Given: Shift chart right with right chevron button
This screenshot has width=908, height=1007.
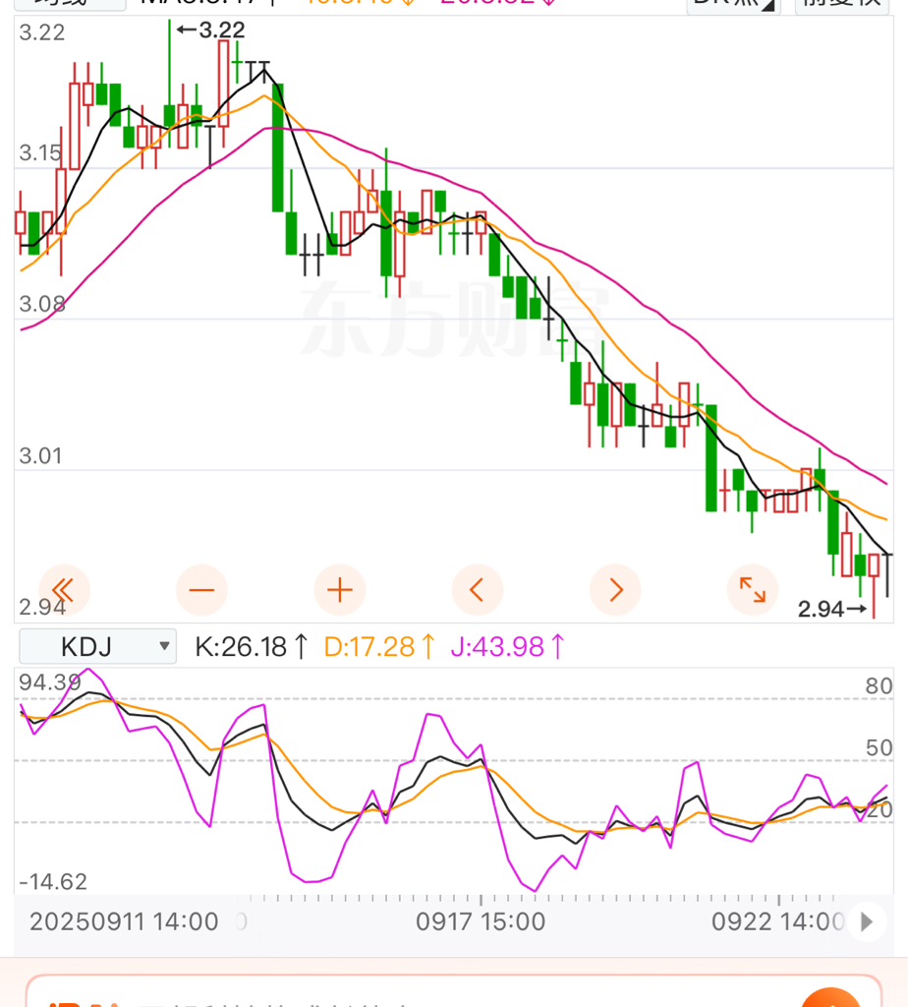Looking at the screenshot, I should [x=615, y=590].
